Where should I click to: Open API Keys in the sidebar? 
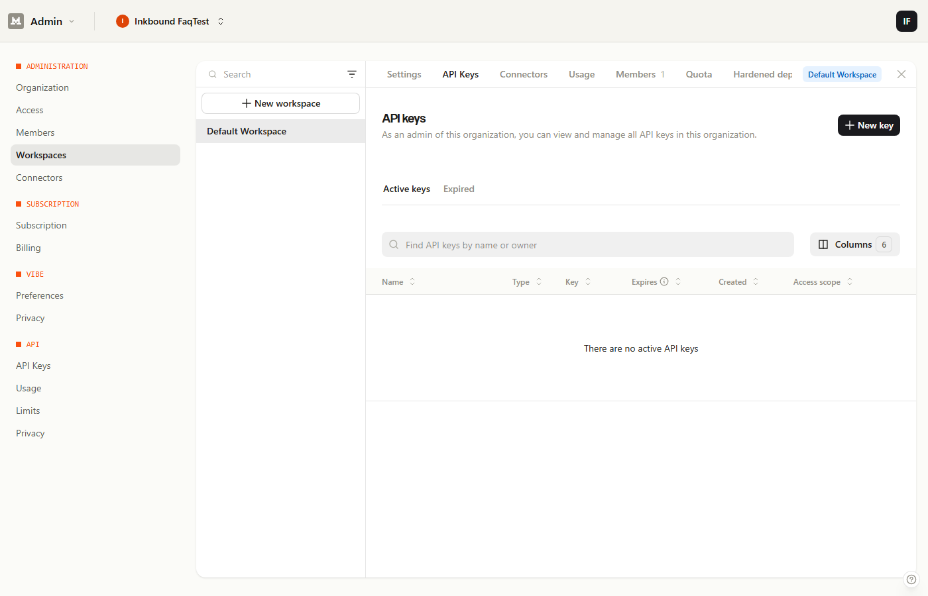pyautogui.click(x=33, y=366)
